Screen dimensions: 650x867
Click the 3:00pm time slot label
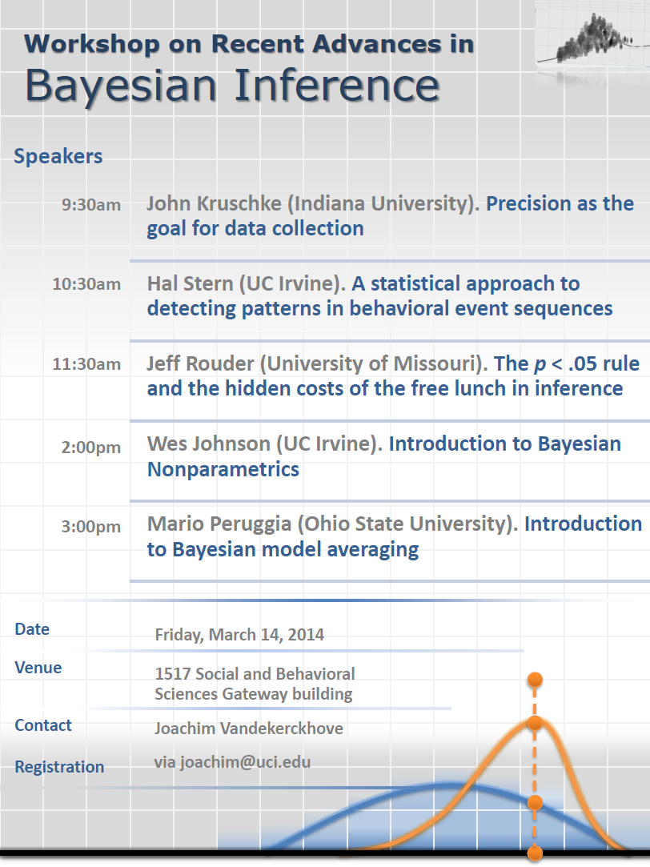pos(90,526)
